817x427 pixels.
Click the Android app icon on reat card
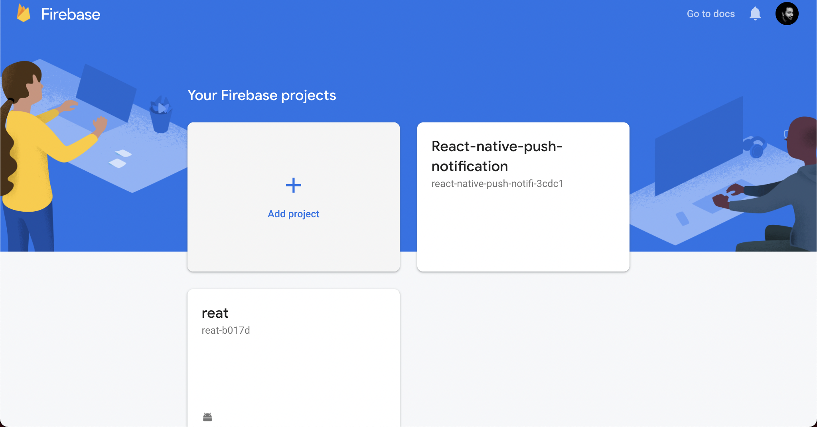(207, 417)
